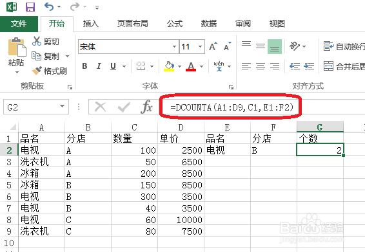This screenshot has width=365, height=252.
Task: Open the 字体 group dialog launcher
Action: click(231, 87)
